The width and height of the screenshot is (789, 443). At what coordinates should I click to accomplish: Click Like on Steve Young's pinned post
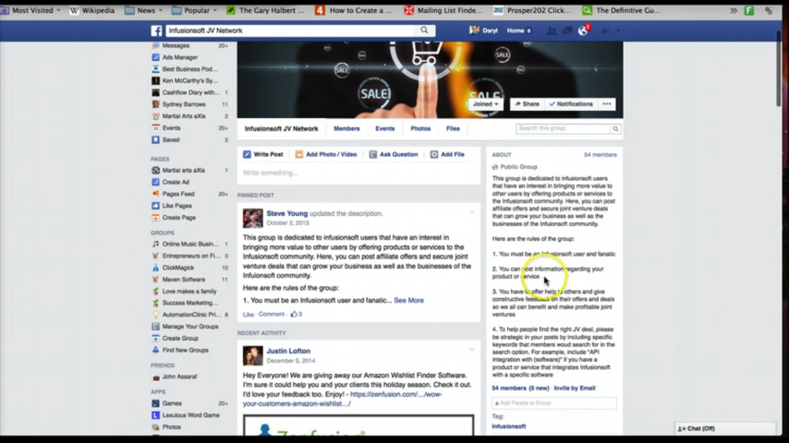(248, 314)
